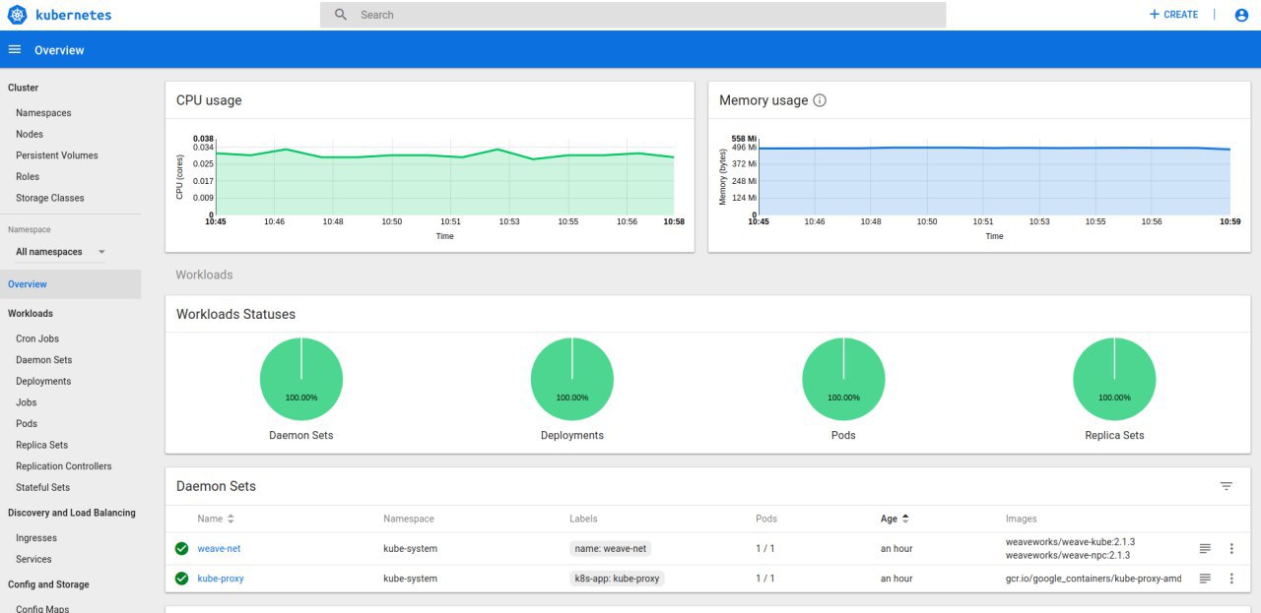Open the hamburger navigation menu

[15, 49]
